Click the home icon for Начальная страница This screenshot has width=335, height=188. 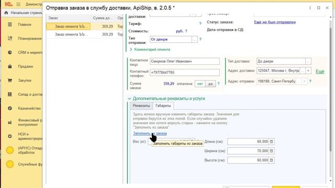pyautogui.click(x=6, y=13)
